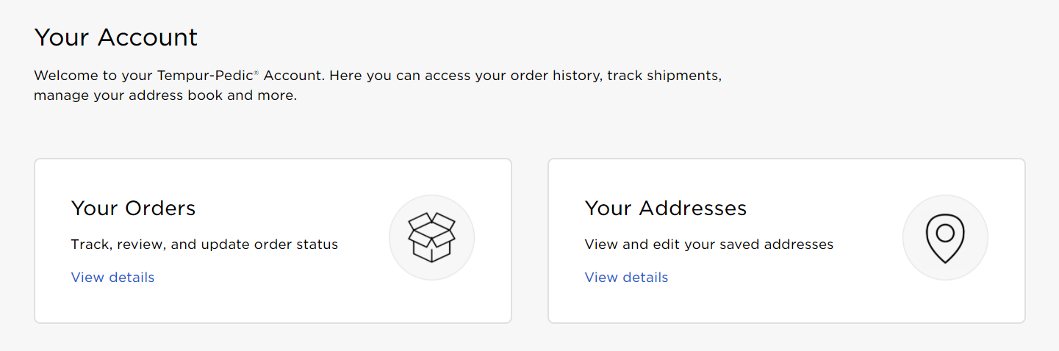
Task: Click the registered trademark symbol after Tempur-Pedic
Action: click(x=256, y=73)
